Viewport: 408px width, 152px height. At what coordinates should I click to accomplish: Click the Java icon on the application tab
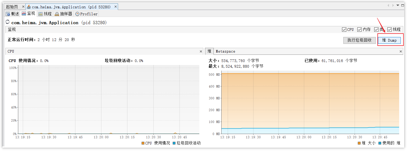pos(29,7)
